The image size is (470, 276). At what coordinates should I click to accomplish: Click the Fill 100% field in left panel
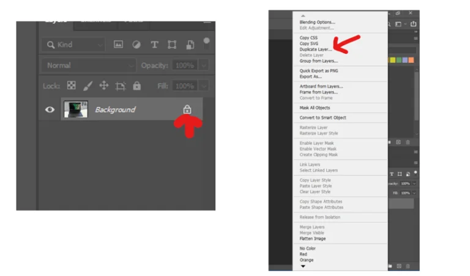point(184,86)
